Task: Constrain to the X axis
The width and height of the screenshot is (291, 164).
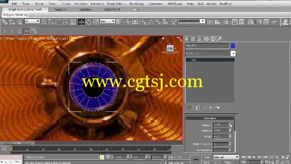Action: coord(5,31)
